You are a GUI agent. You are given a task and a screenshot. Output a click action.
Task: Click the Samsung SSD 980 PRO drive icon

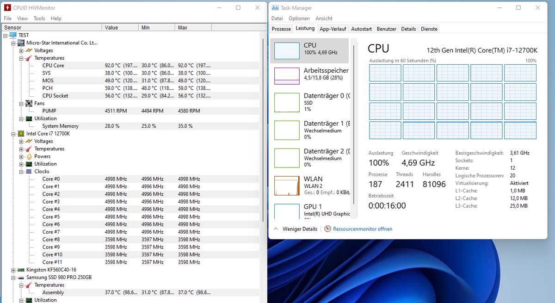point(21,278)
